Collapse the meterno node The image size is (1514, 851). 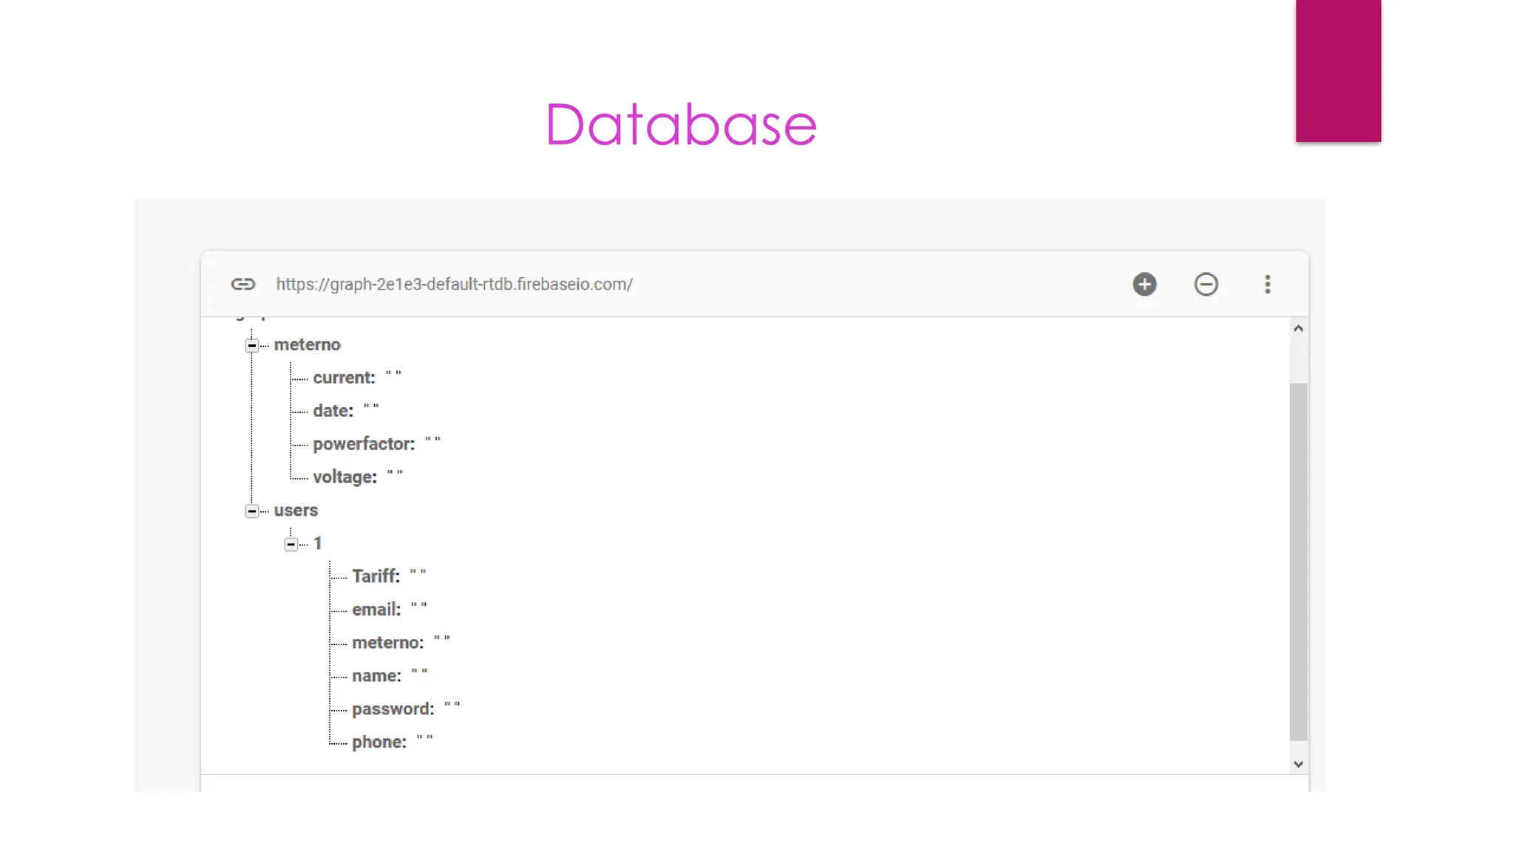pos(252,345)
